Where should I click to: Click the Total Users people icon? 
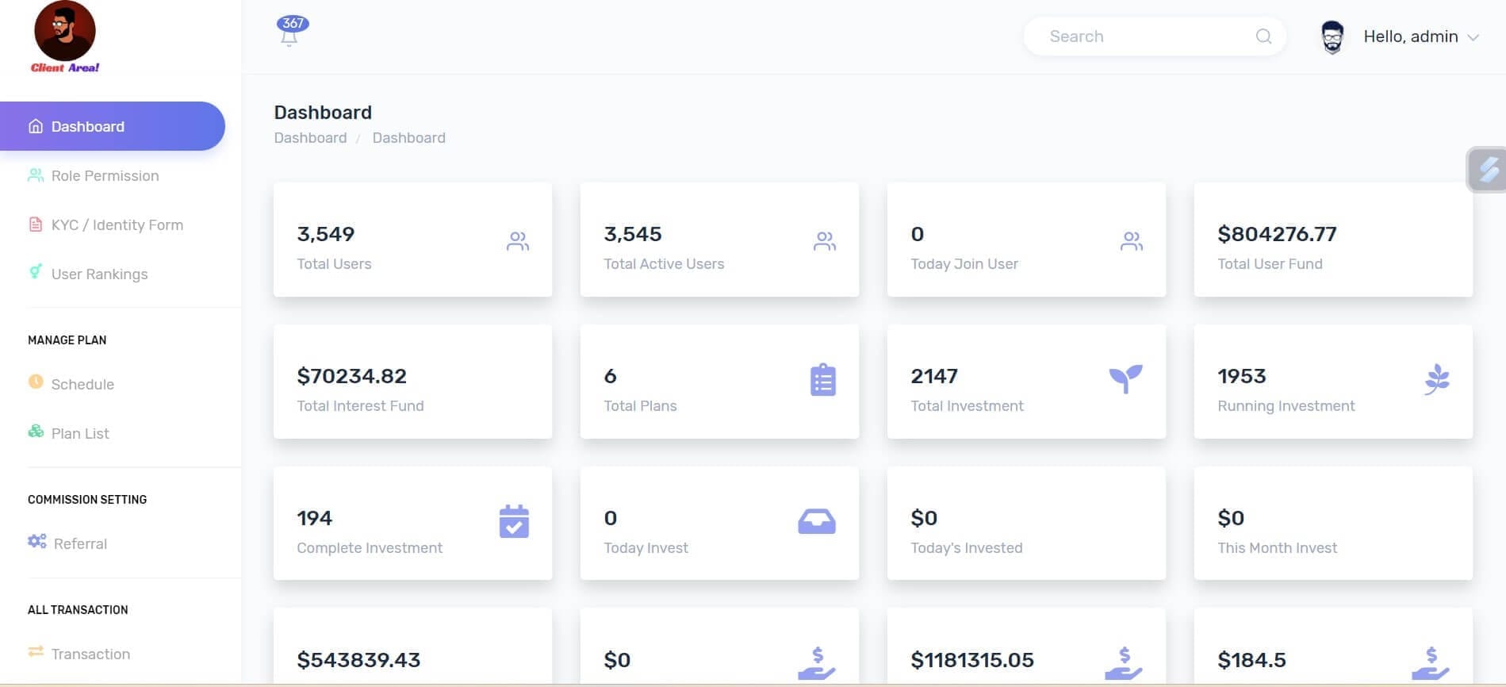tap(517, 241)
